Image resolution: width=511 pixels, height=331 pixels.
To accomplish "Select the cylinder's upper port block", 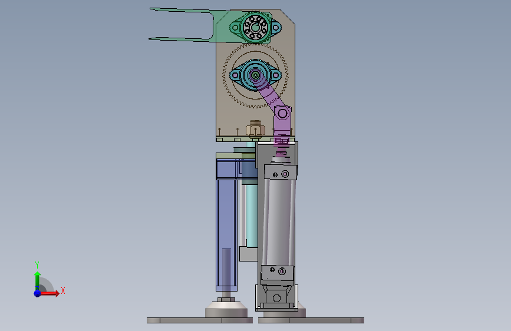I will pyautogui.click(x=281, y=173).
